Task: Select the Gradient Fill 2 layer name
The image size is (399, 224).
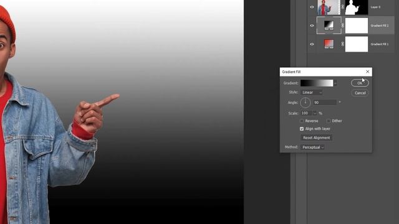Action: point(380,26)
